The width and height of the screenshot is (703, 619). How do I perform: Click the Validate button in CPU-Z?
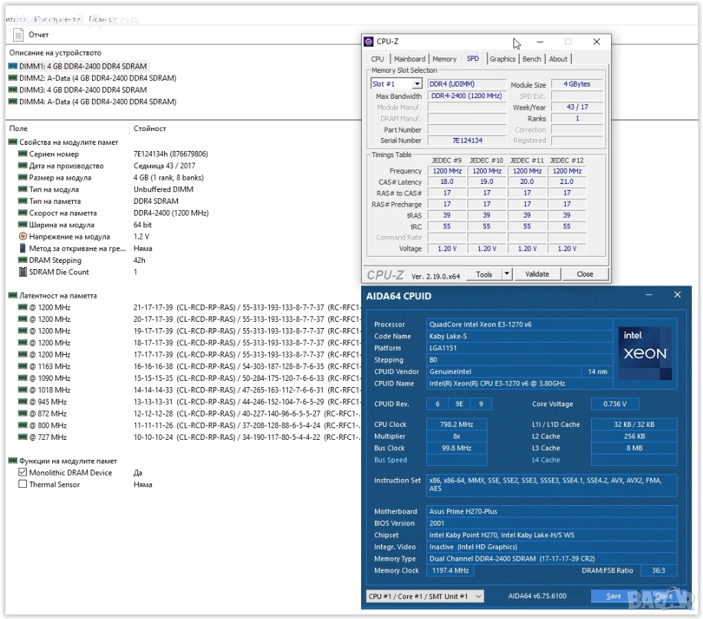(x=537, y=274)
